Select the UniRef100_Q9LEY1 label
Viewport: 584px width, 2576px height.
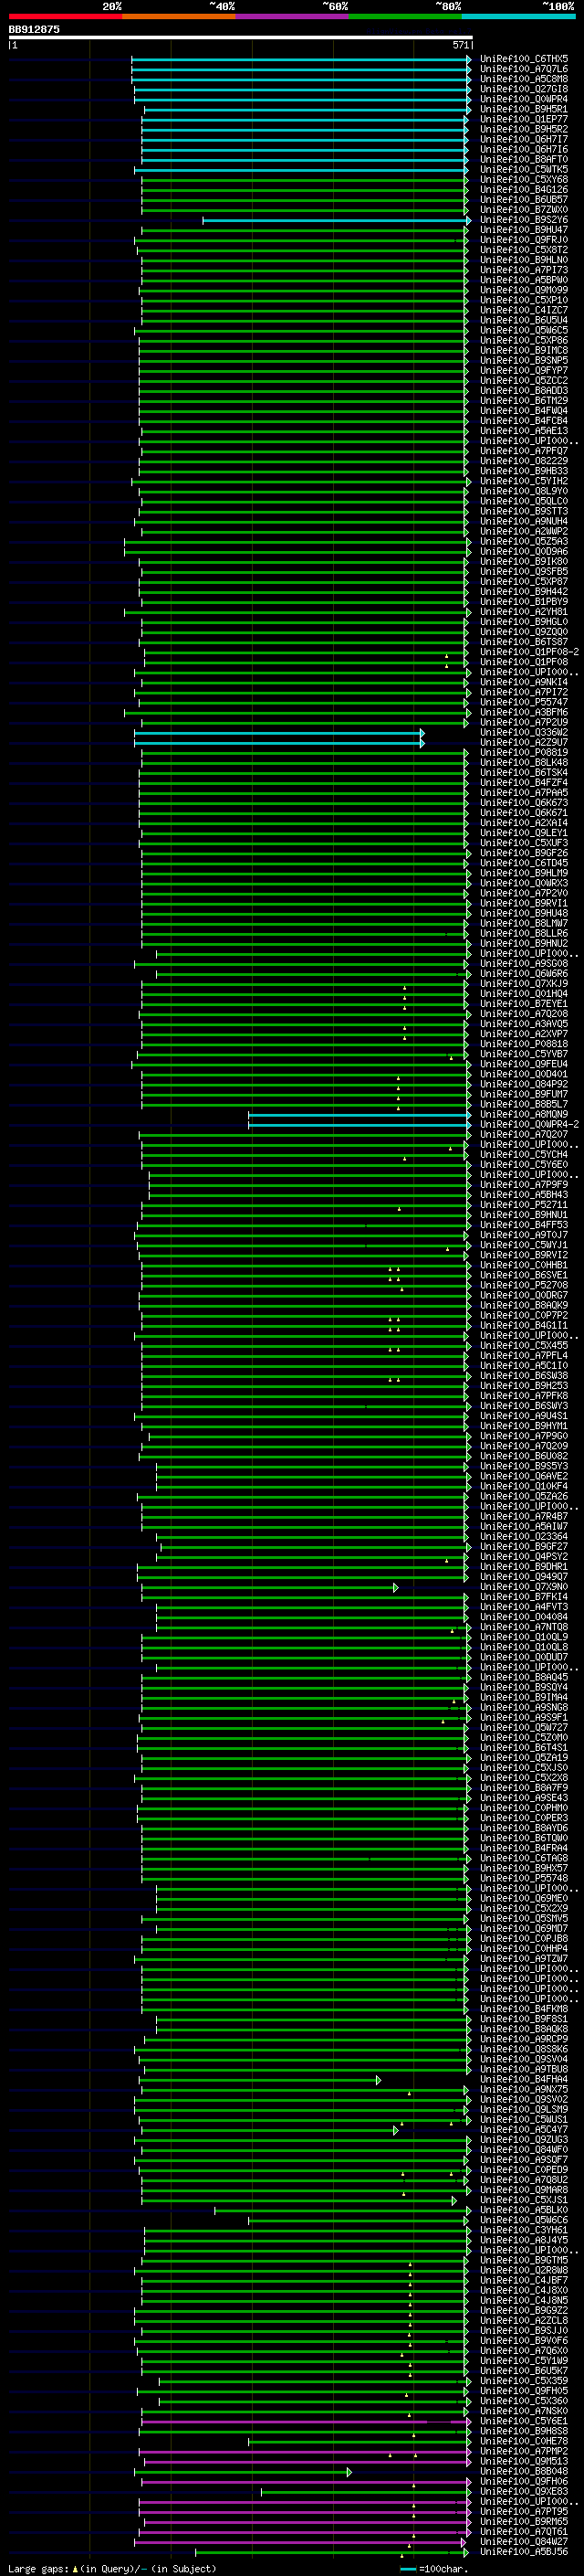[x=524, y=833]
